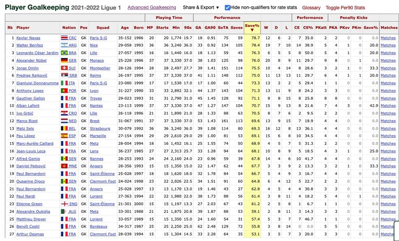Click the England flag for Etienne Green
The image size is (399, 241).
(65, 204)
